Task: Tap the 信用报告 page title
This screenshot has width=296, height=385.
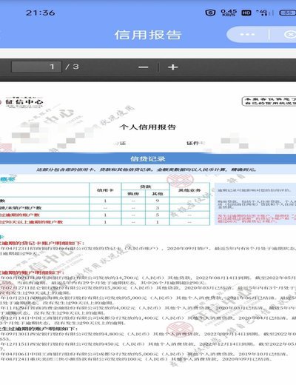Action: [x=148, y=35]
